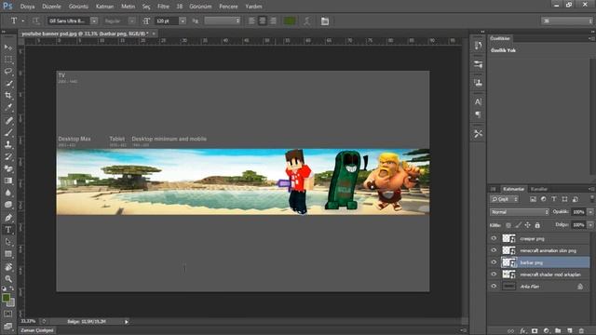Click the create new layer icon
Screen dimensions: 596x335
pos(569,331)
